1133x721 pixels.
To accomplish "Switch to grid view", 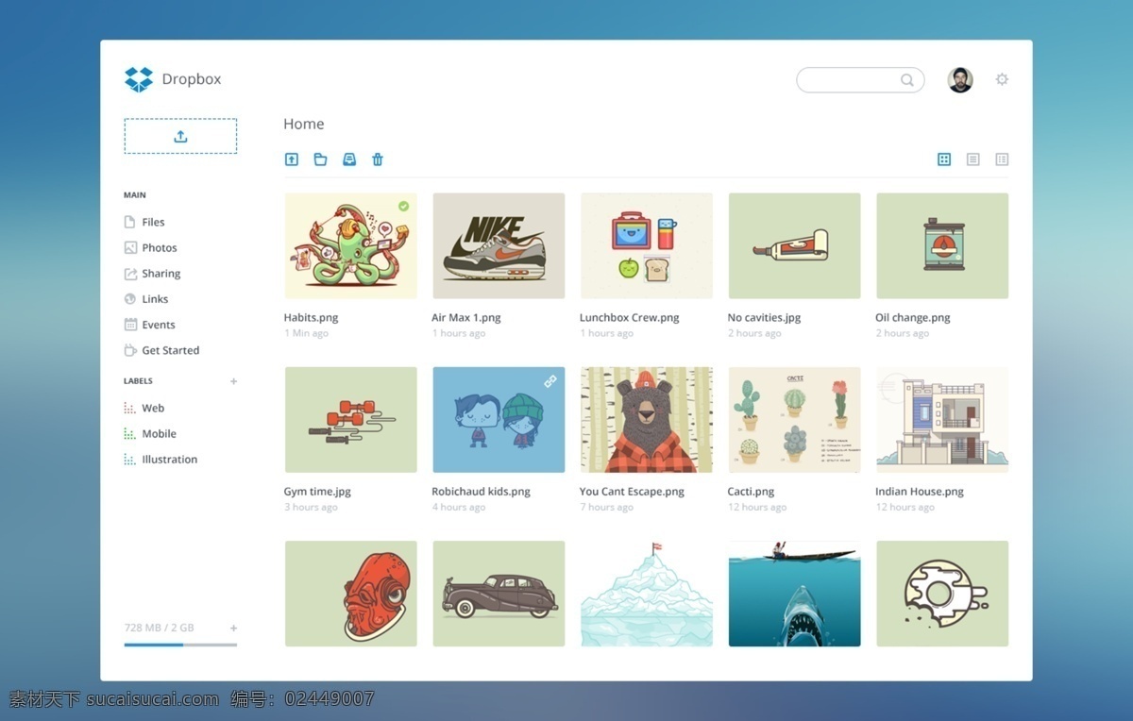I will (944, 159).
